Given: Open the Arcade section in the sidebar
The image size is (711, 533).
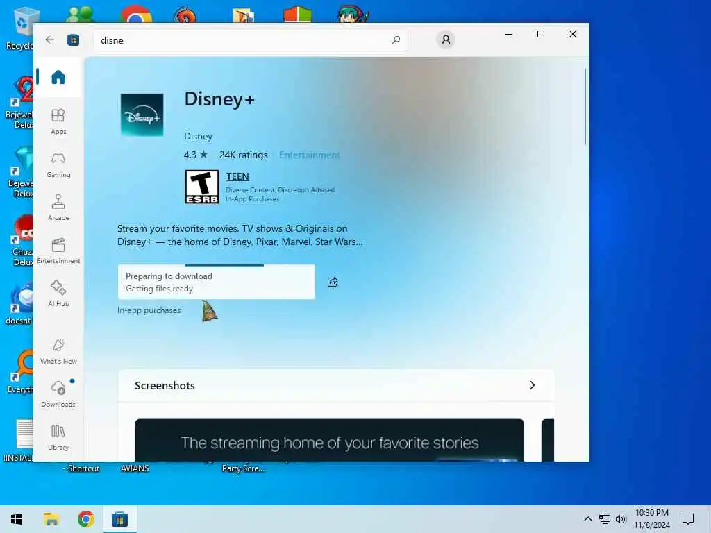Looking at the screenshot, I should pyautogui.click(x=58, y=208).
